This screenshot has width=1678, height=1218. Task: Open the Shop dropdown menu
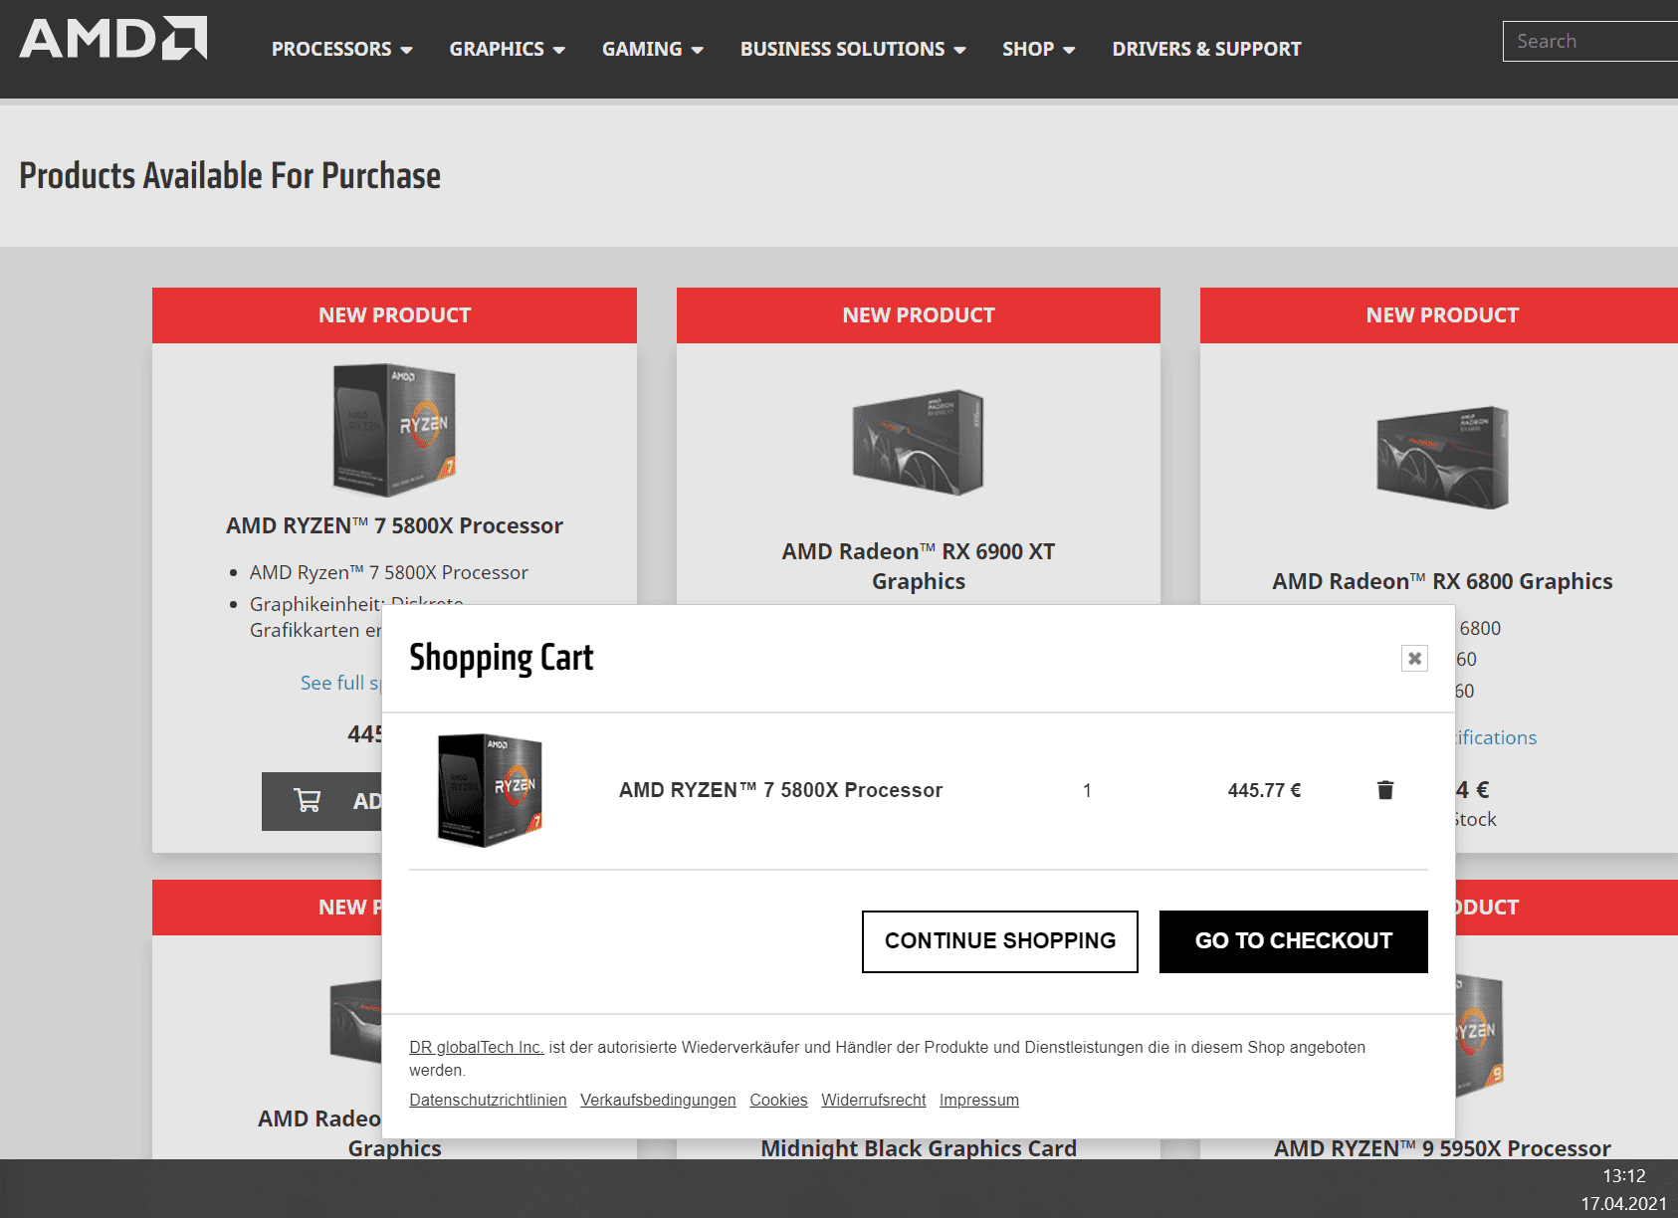pyautogui.click(x=1038, y=49)
